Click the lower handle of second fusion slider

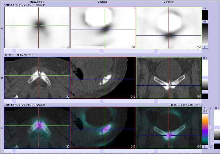coord(212,144)
